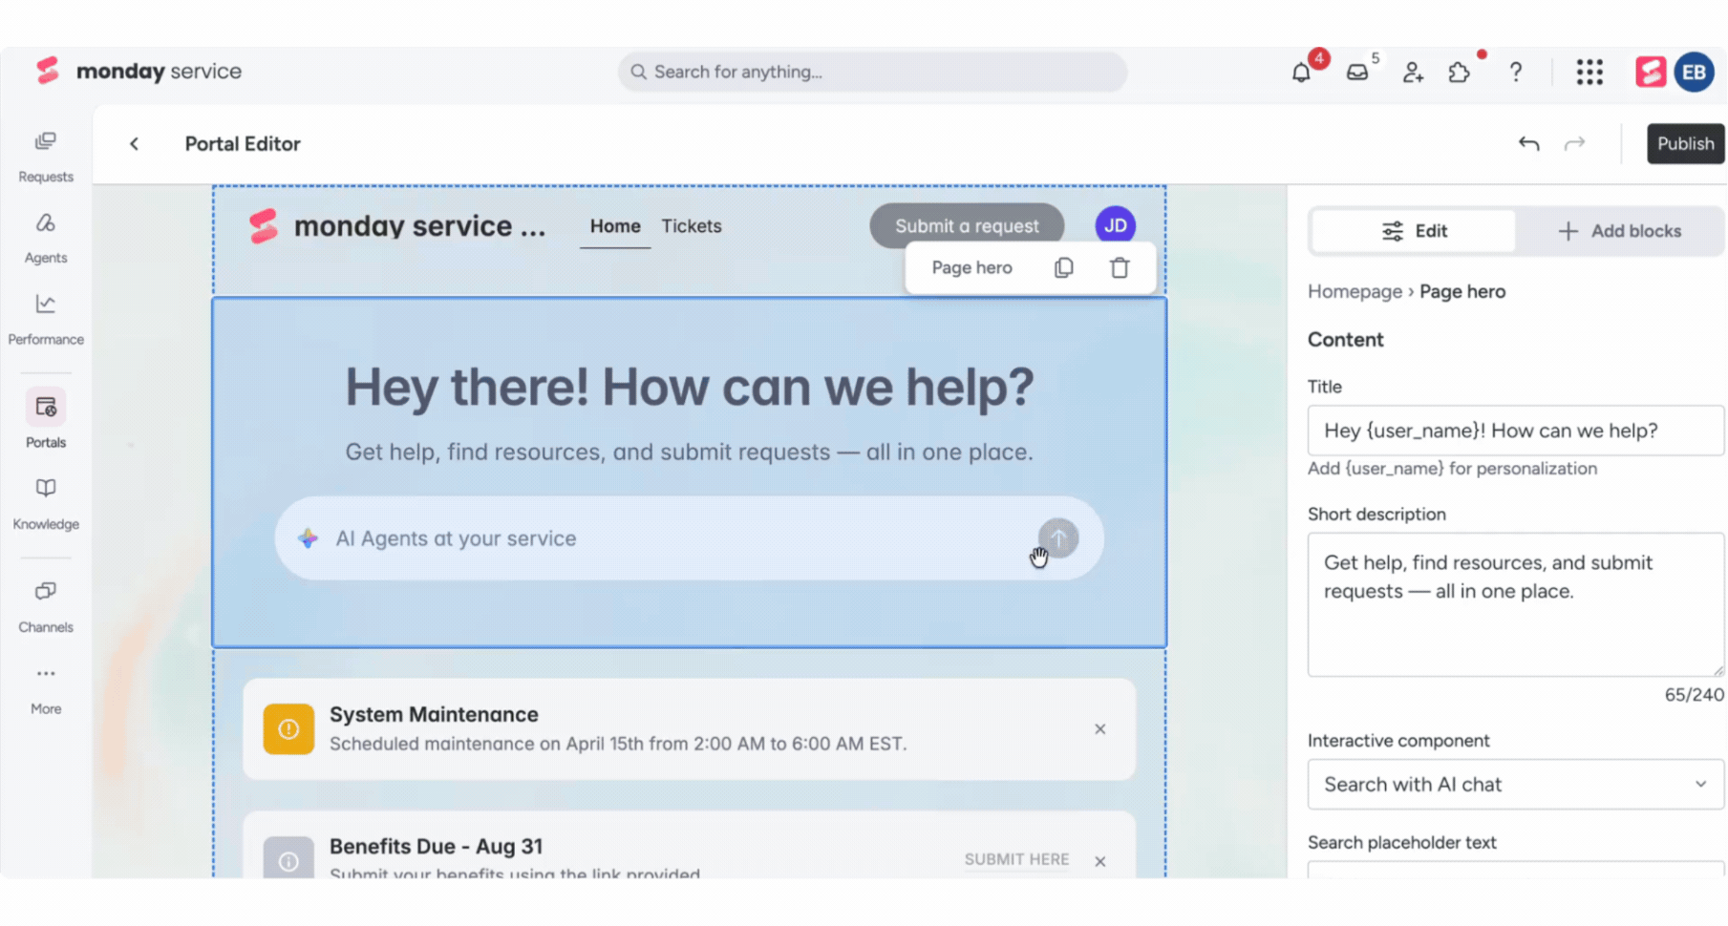Select the Home portal tab
Image resolution: width=1728 pixels, height=926 pixels.
point(615,226)
